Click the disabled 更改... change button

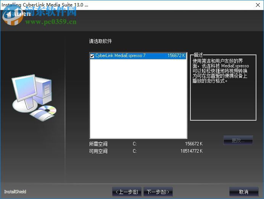[x=238, y=140]
